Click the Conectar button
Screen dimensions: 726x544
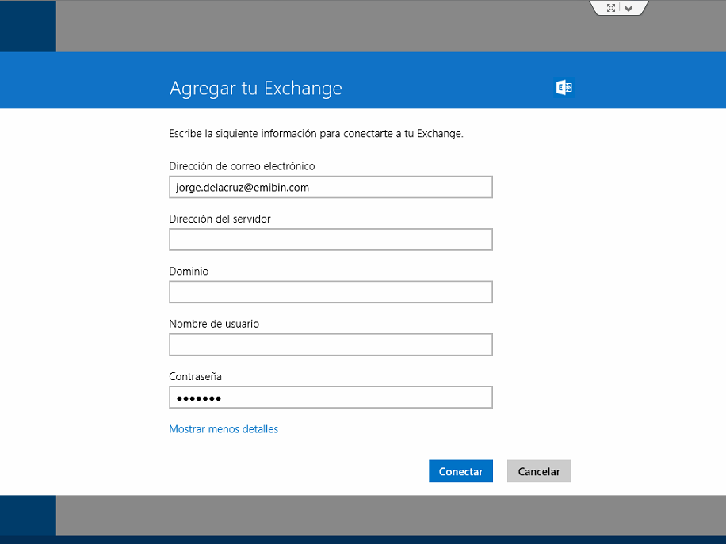pos(460,471)
